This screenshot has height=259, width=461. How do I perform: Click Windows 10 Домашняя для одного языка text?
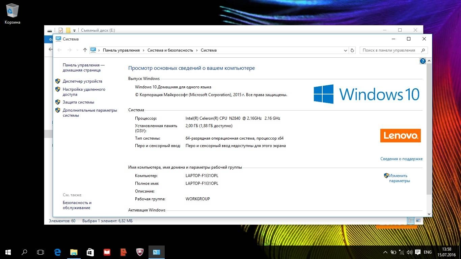coord(173,87)
